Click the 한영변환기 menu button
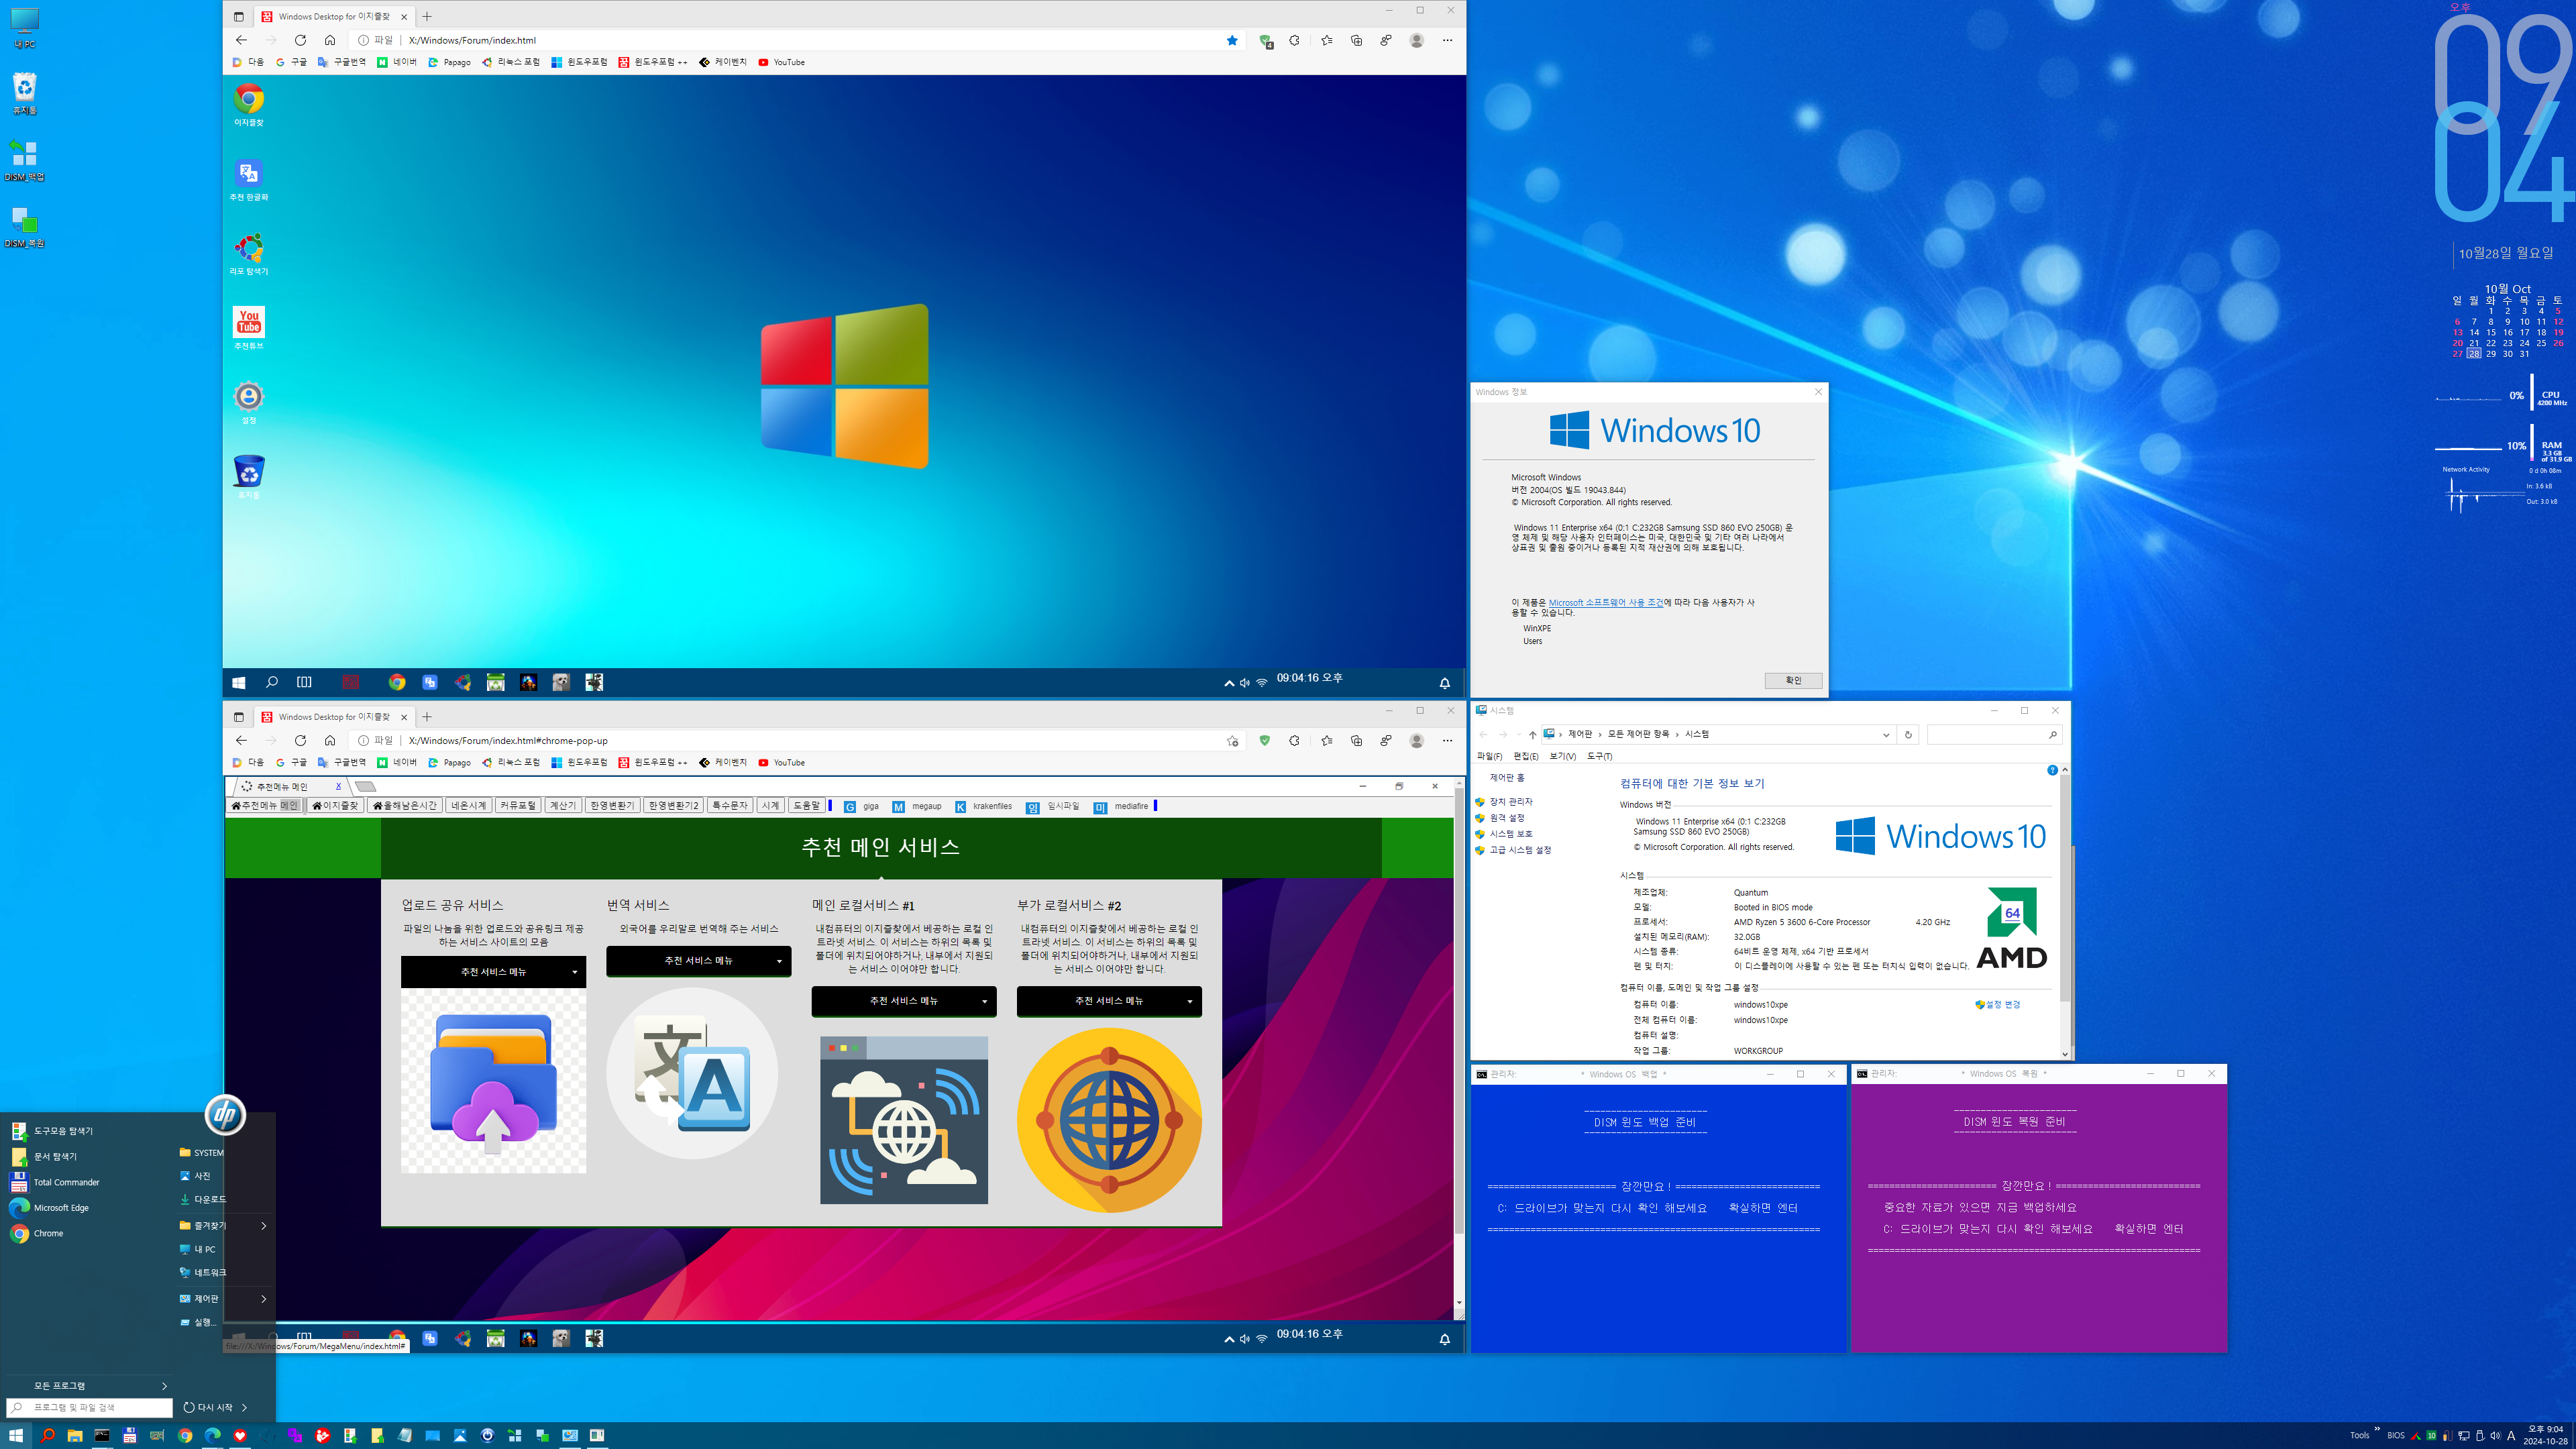The height and width of the screenshot is (1449, 2576). 612,806
